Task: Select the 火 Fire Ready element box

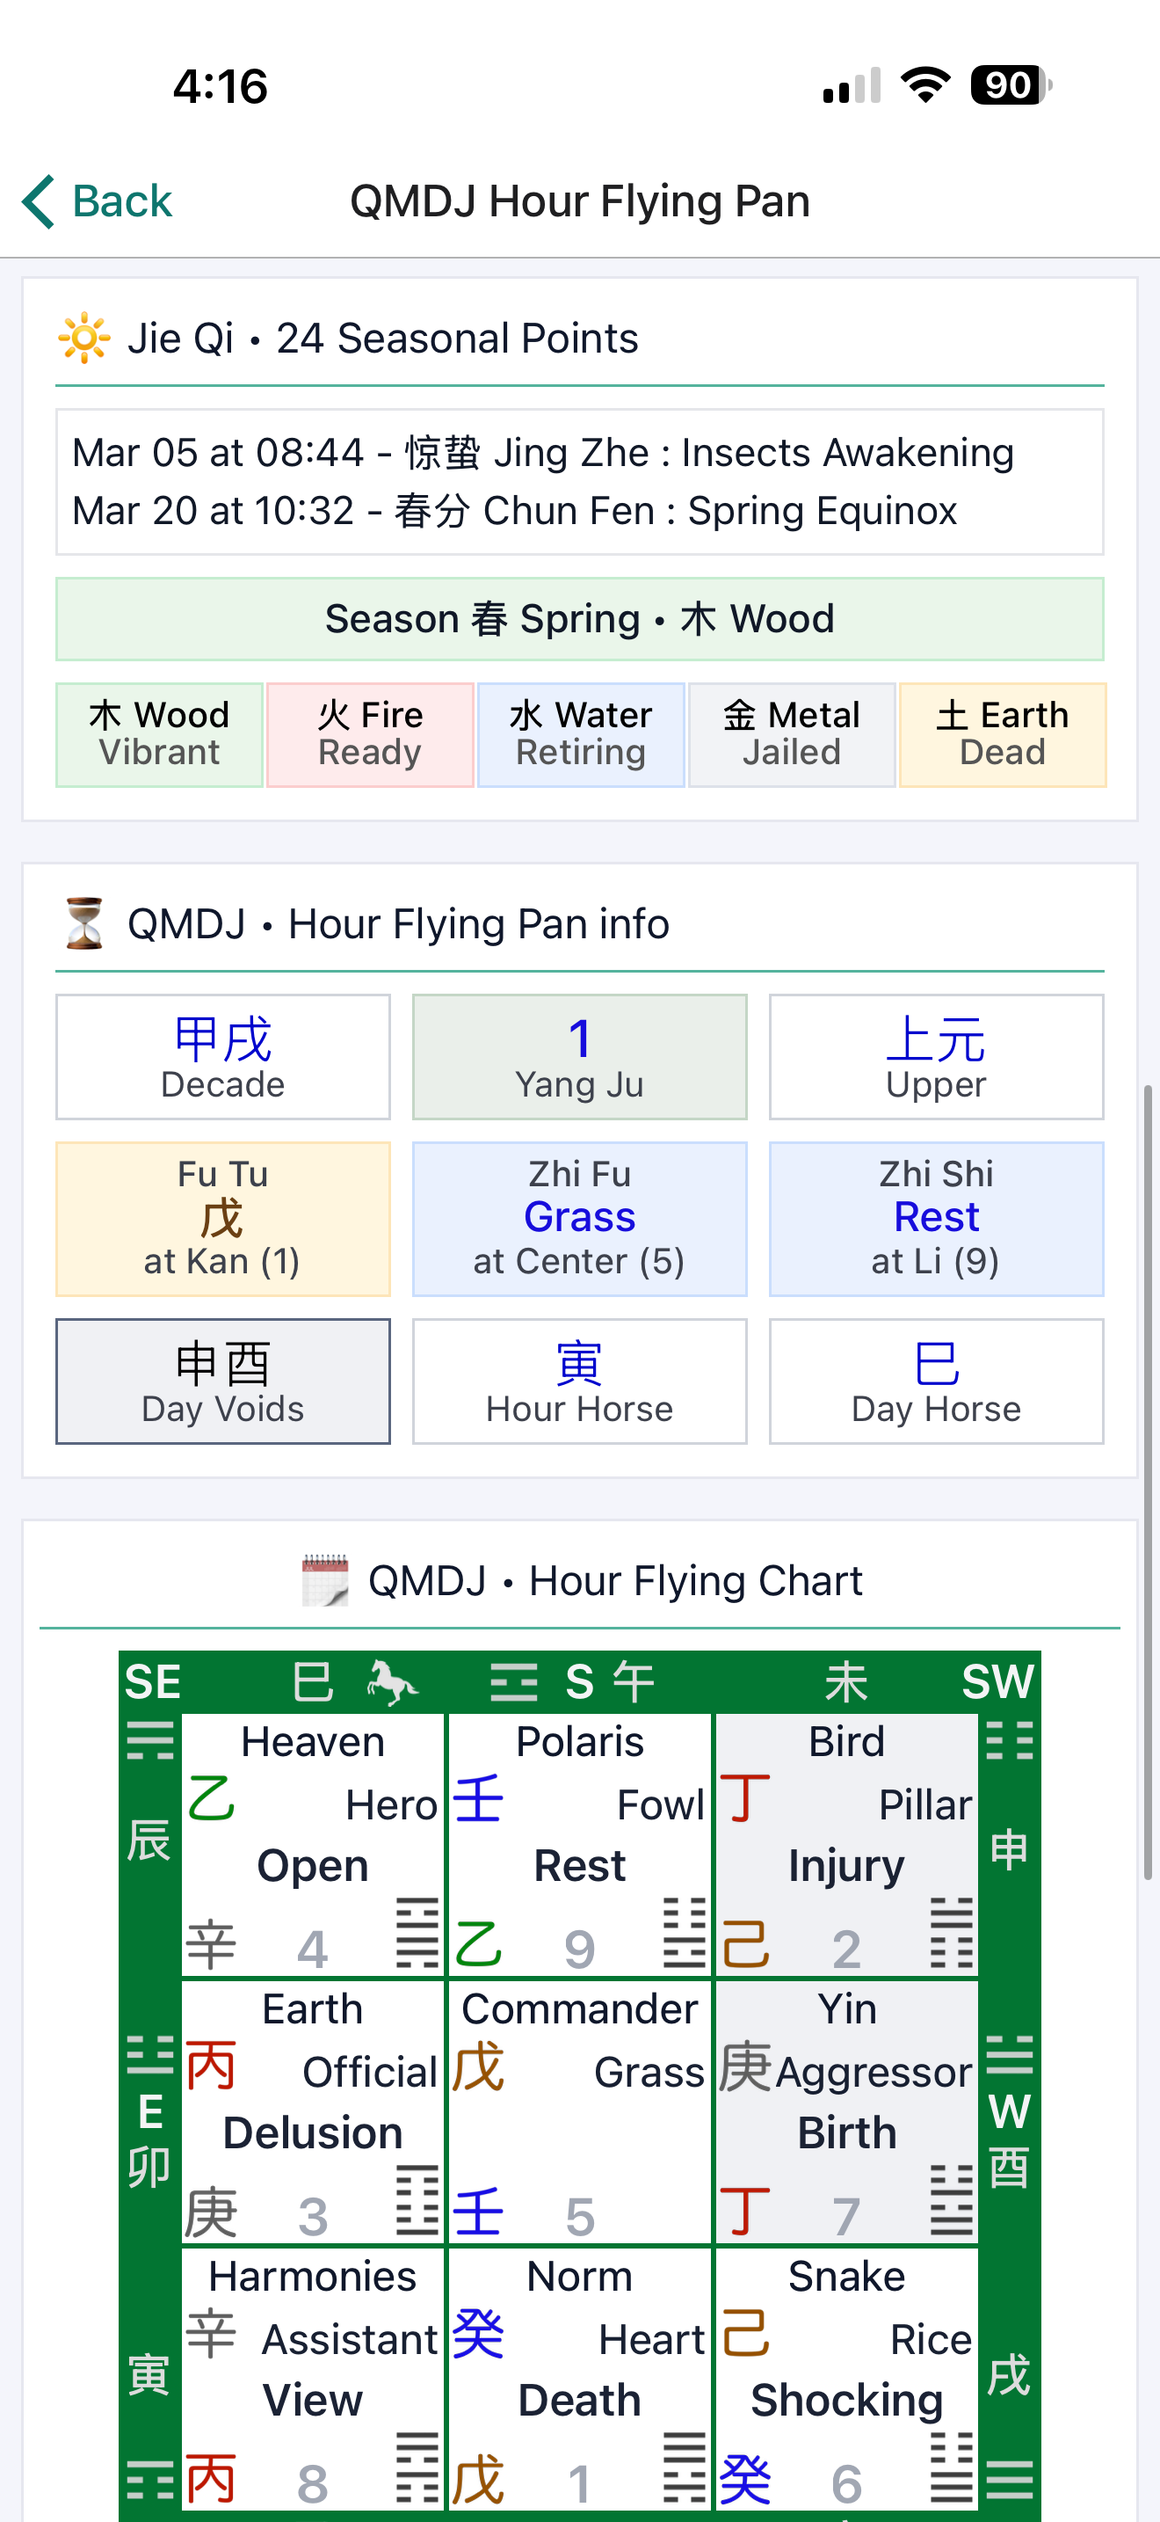Action: (x=371, y=734)
